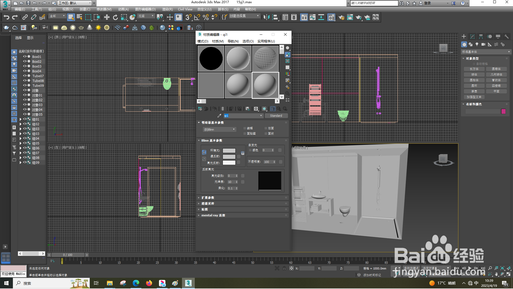Open Firefox from the Windows taskbar

tap(149, 283)
